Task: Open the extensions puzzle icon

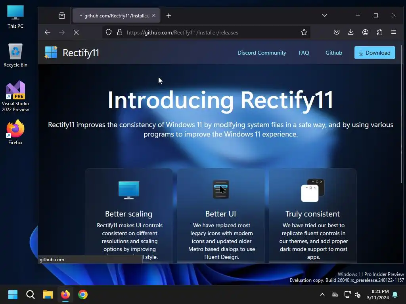Action: (x=379, y=32)
